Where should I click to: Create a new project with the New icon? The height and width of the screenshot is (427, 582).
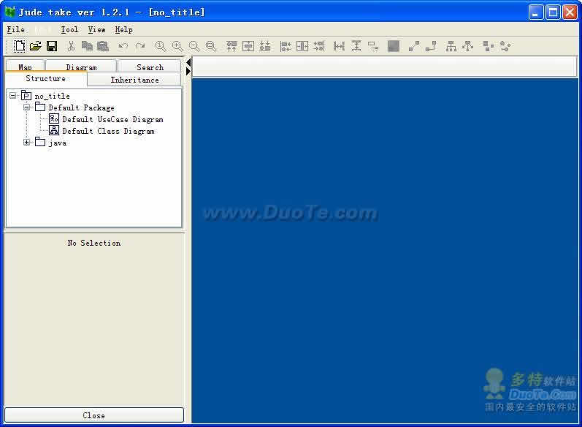(x=19, y=46)
